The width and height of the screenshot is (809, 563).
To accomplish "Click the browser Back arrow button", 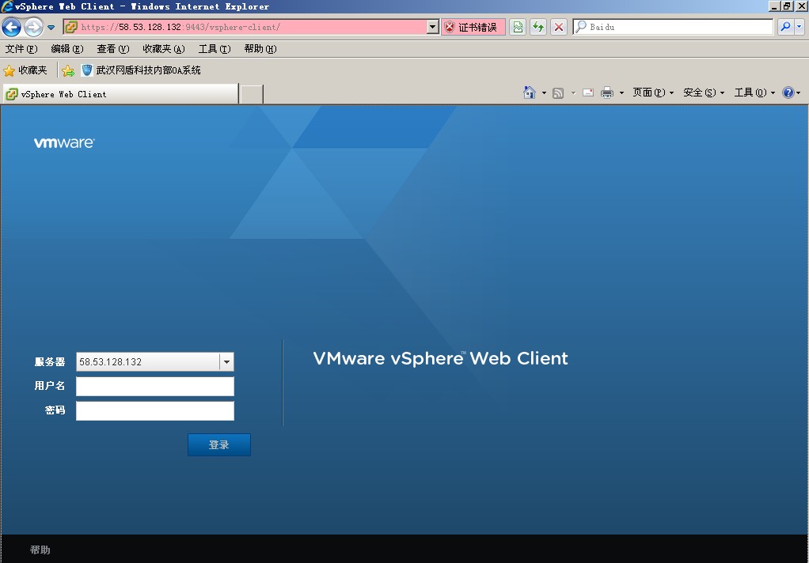I will pos(11,27).
